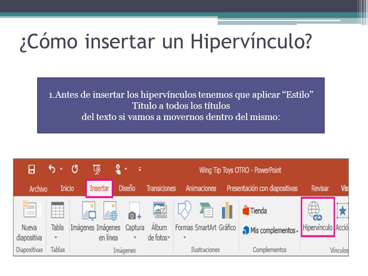
Task: Click the Redo/Repeat icon
Action: pyautogui.click(x=75, y=169)
